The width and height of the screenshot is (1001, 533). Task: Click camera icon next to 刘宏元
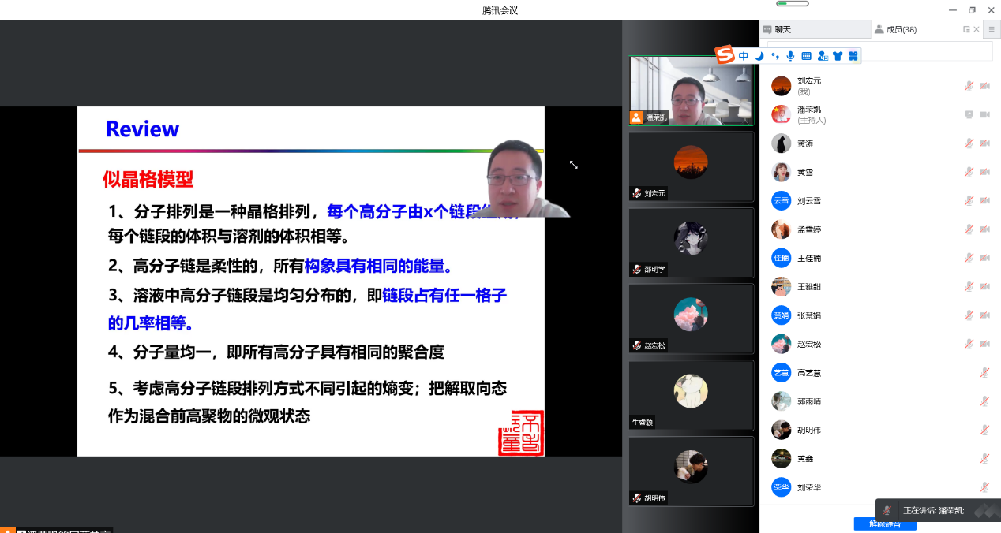984,86
